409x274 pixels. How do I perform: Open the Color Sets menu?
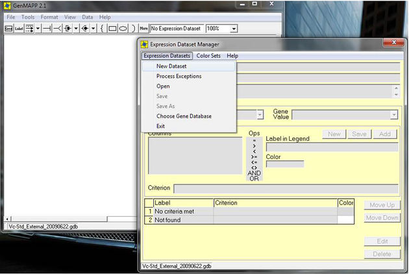coord(208,56)
